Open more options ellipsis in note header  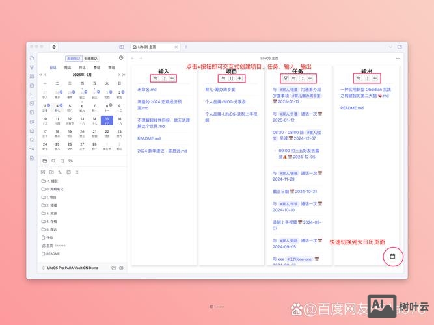[x=398, y=58]
